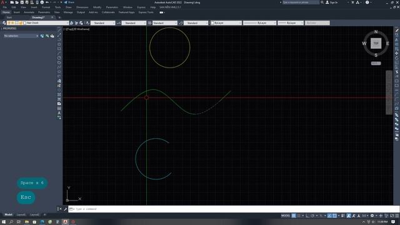Click the Multileader Style icon

coord(181,23)
